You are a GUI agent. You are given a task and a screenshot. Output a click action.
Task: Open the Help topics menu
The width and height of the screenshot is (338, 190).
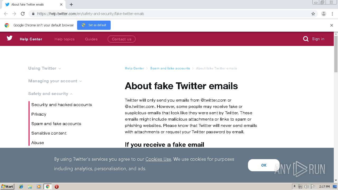[64, 39]
